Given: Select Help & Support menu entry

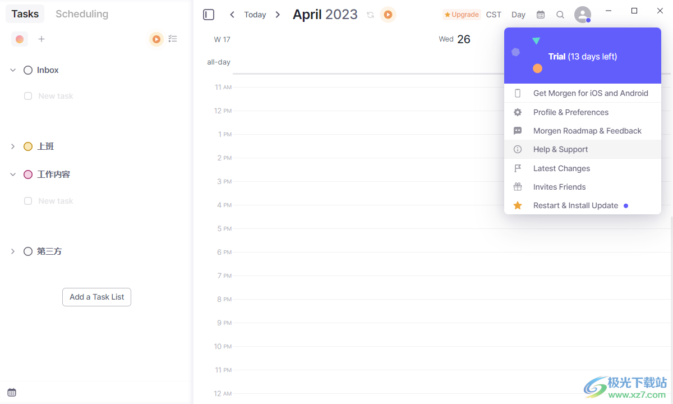Looking at the screenshot, I should [x=583, y=149].
